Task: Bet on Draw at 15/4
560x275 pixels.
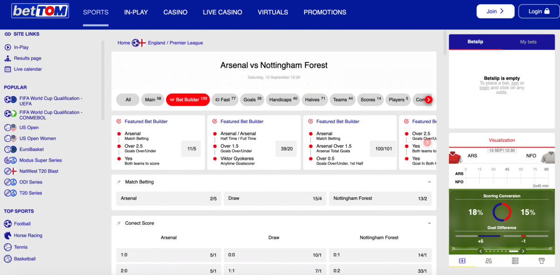Action: (275, 199)
